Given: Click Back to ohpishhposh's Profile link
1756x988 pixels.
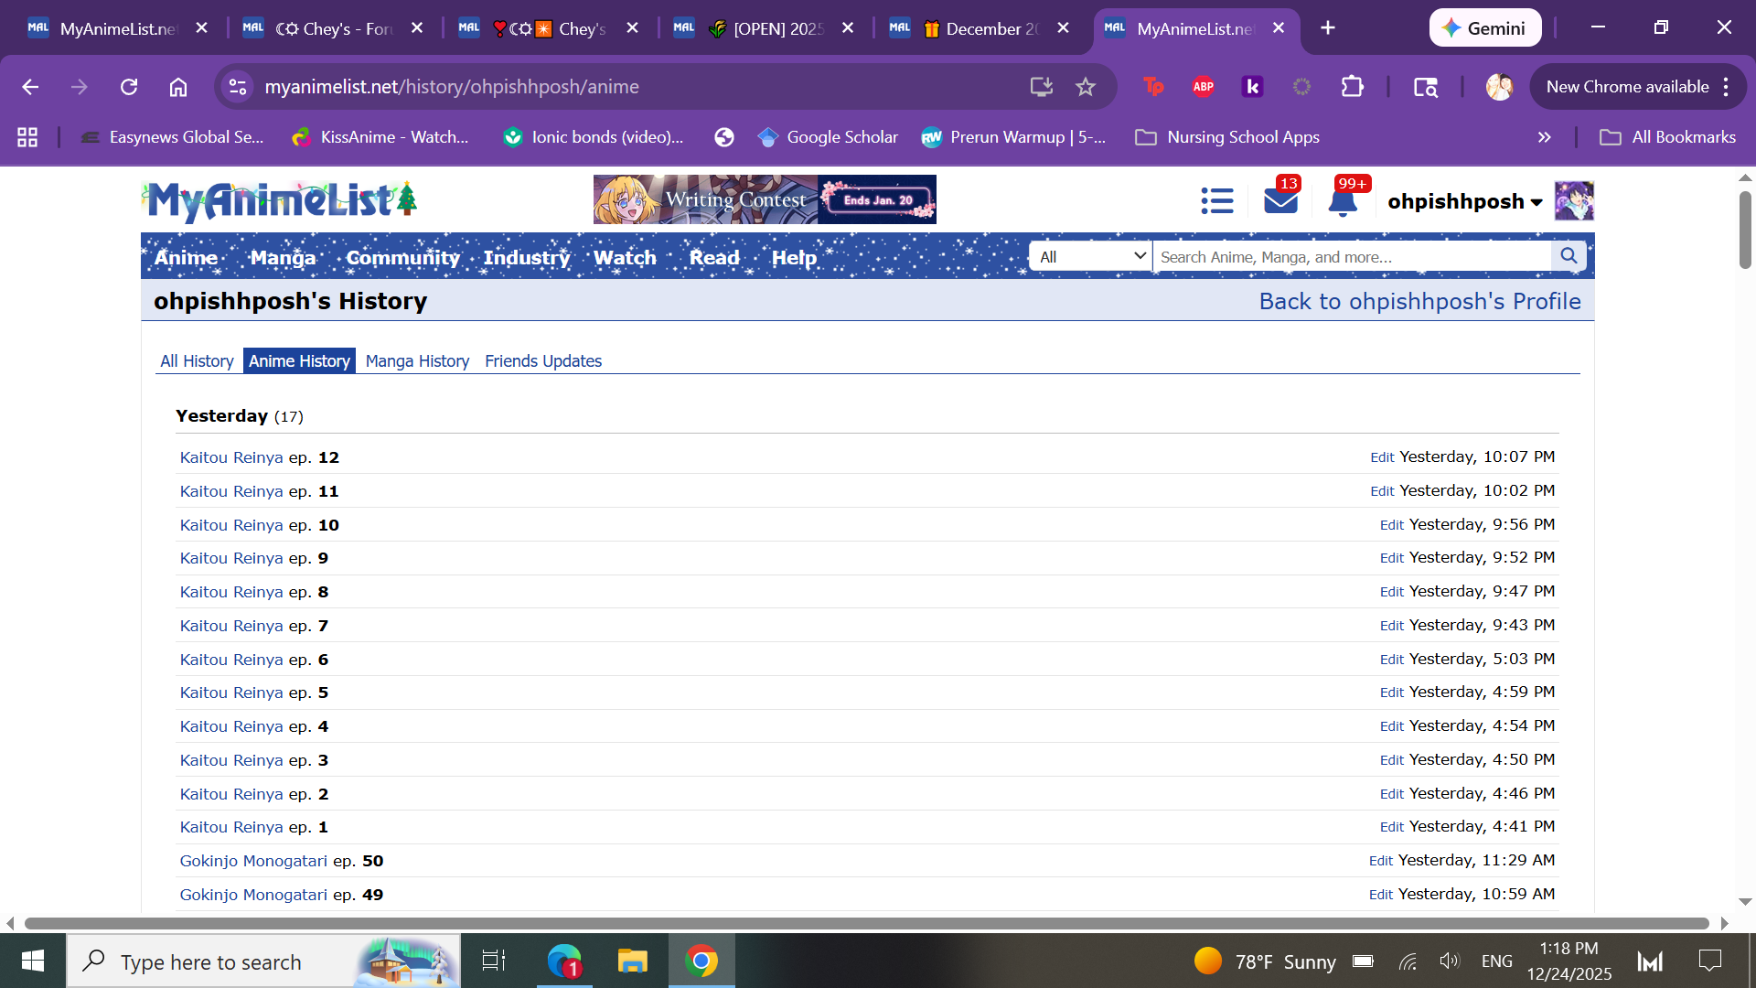Looking at the screenshot, I should [x=1419, y=301].
